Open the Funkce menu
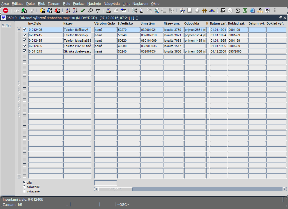288x209 pixels. 79,4
